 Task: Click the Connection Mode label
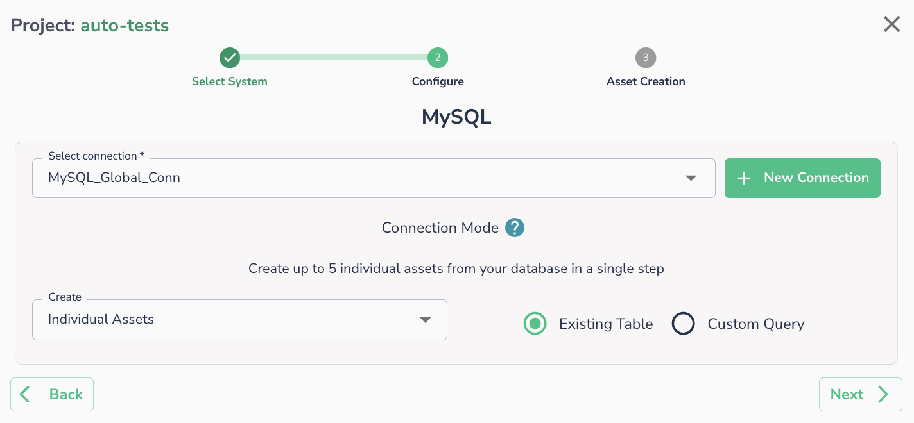click(x=440, y=228)
